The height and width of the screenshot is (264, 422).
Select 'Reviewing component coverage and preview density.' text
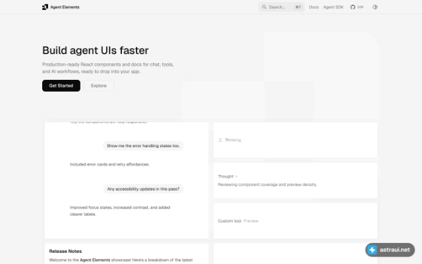click(267, 185)
